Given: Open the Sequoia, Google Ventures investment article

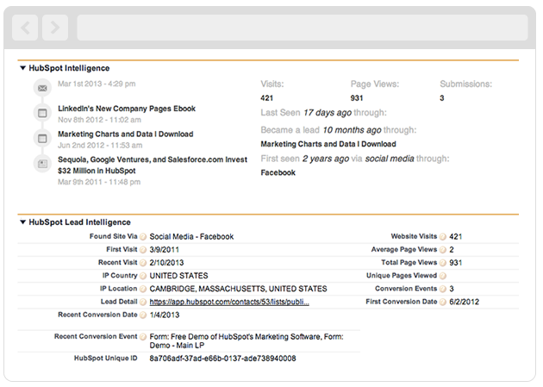Looking at the screenshot, I should [x=153, y=165].
